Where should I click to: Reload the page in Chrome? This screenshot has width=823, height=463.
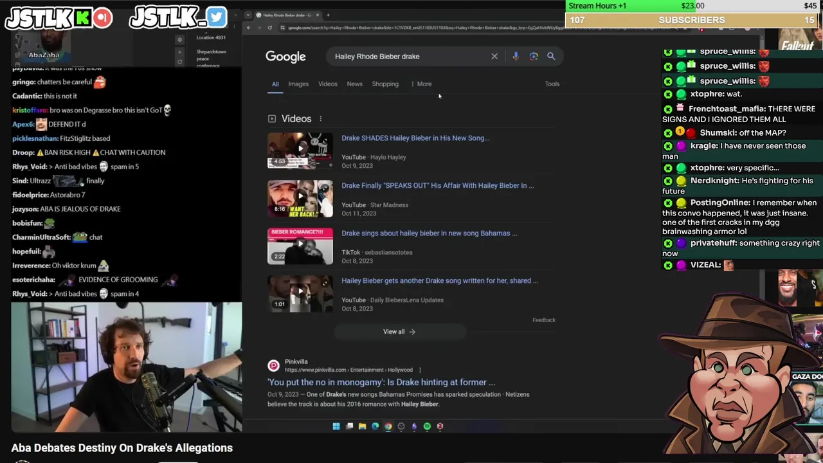tap(270, 28)
